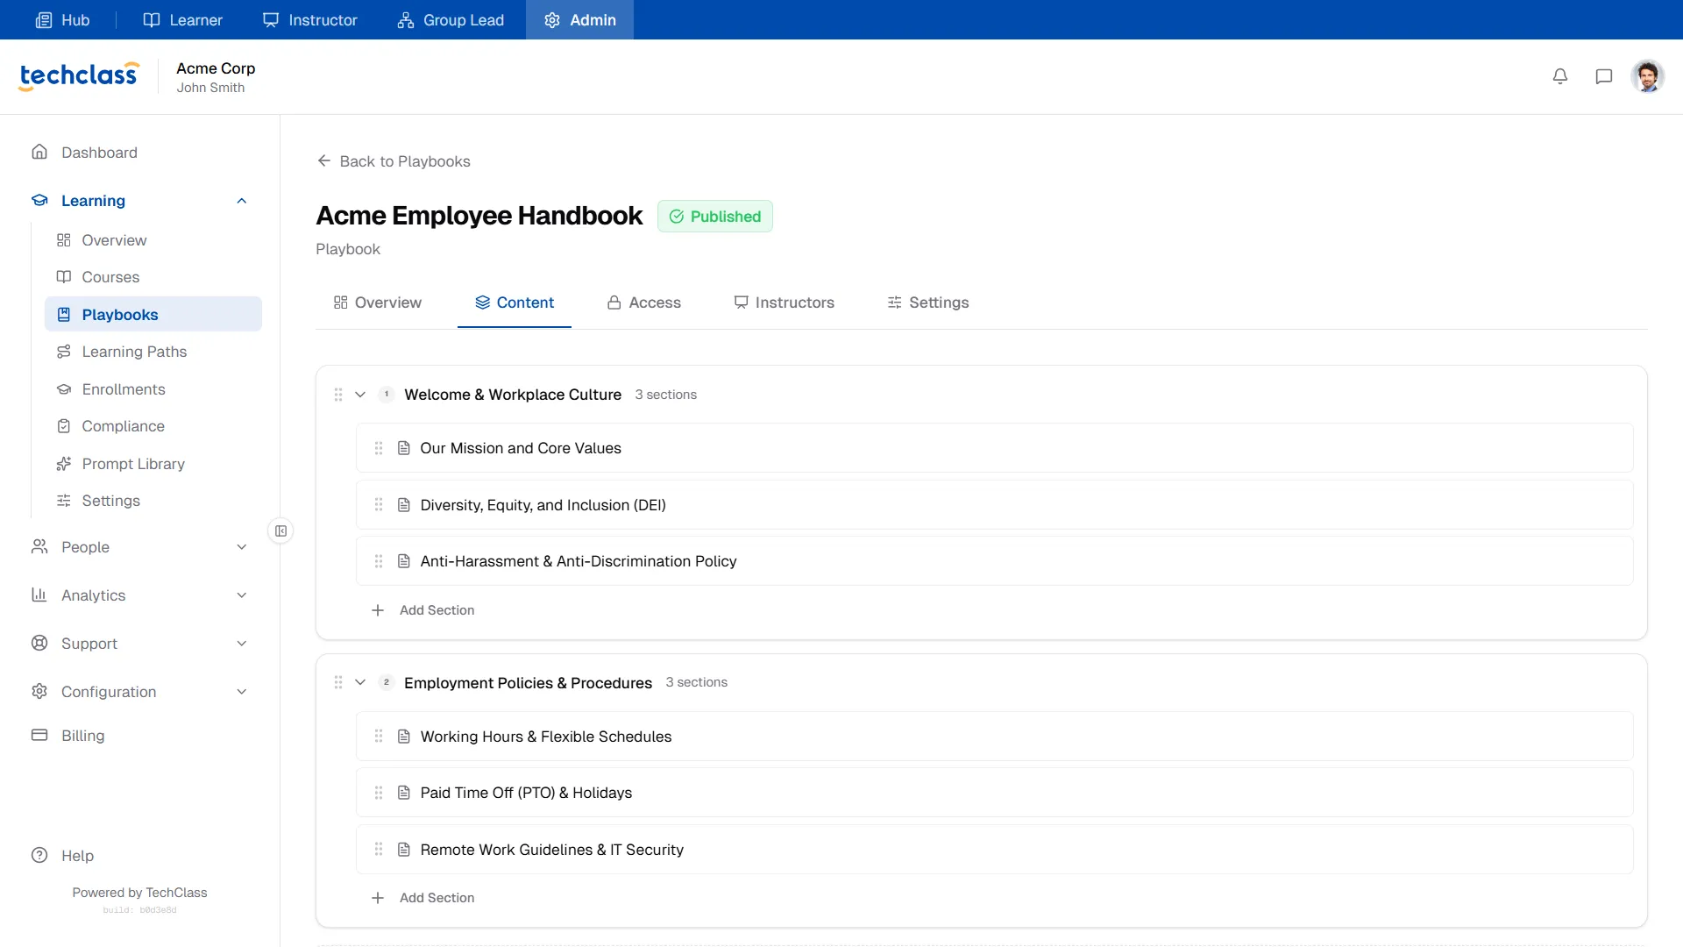Click the document icon of Remote Work Guidelines

tap(404, 850)
